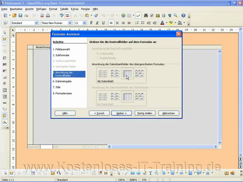Go to wizard step 6. Dateneingabe

(62, 81)
